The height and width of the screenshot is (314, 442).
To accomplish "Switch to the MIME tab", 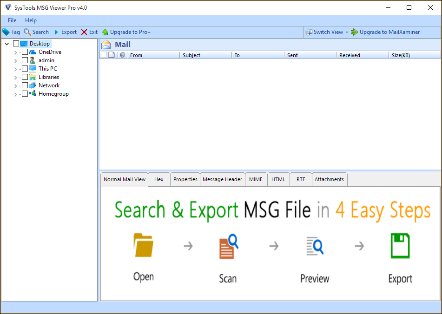I will pos(256,179).
